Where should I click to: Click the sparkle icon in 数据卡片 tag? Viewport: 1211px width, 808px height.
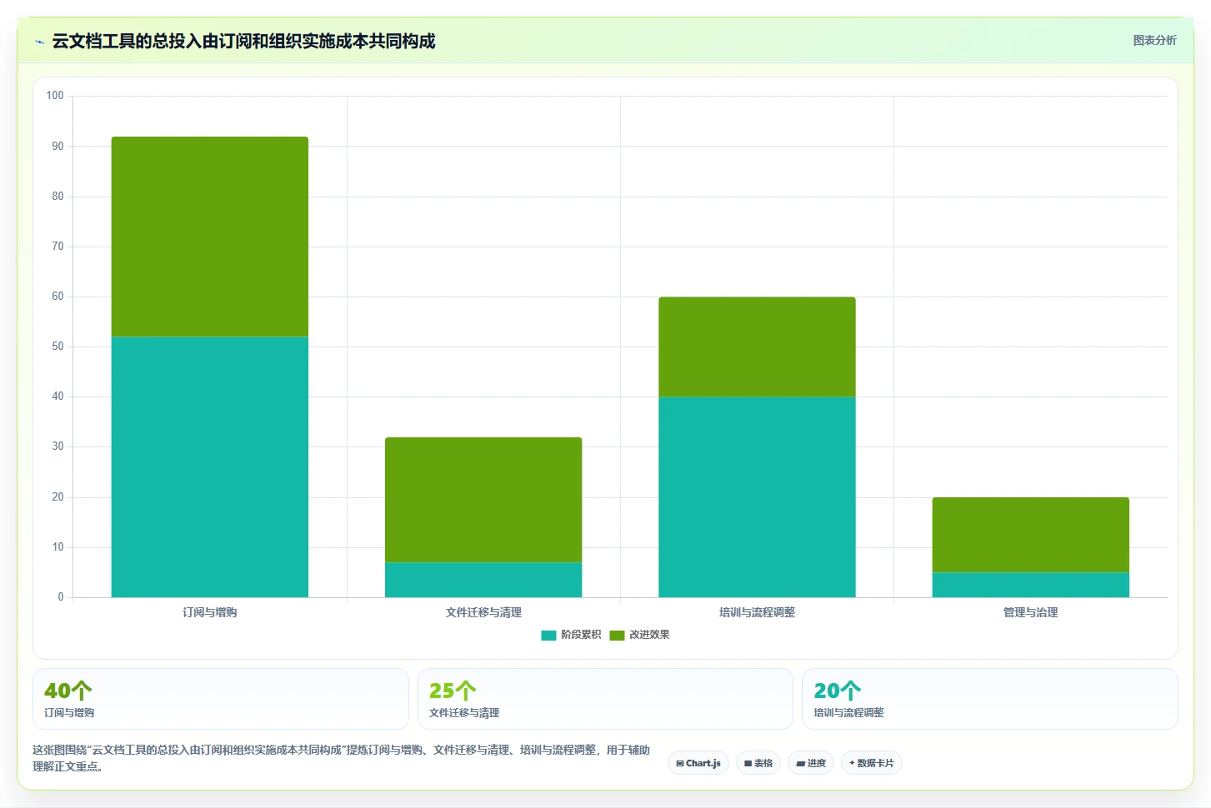click(x=852, y=763)
